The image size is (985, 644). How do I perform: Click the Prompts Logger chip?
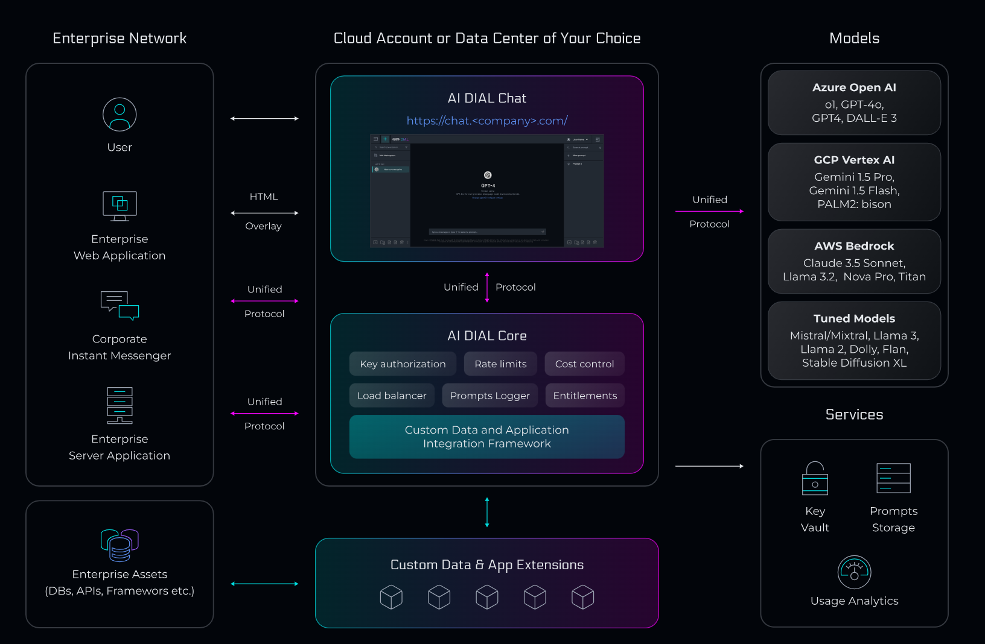489,396
